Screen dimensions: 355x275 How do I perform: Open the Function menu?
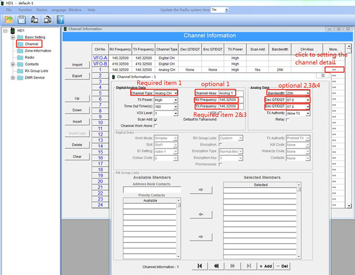pos(25,10)
